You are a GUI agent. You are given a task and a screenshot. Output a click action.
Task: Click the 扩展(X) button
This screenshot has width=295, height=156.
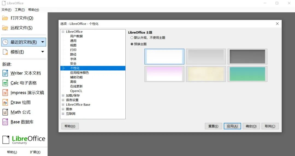click(35, 152)
